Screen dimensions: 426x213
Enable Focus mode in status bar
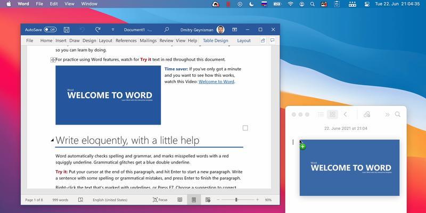(x=160, y=200)
